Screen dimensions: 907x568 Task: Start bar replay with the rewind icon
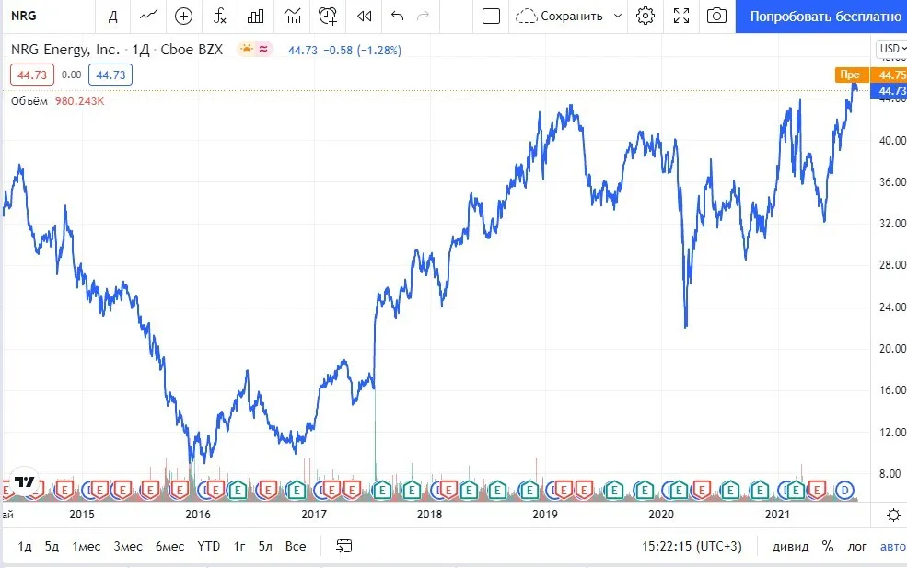[364, 16]
